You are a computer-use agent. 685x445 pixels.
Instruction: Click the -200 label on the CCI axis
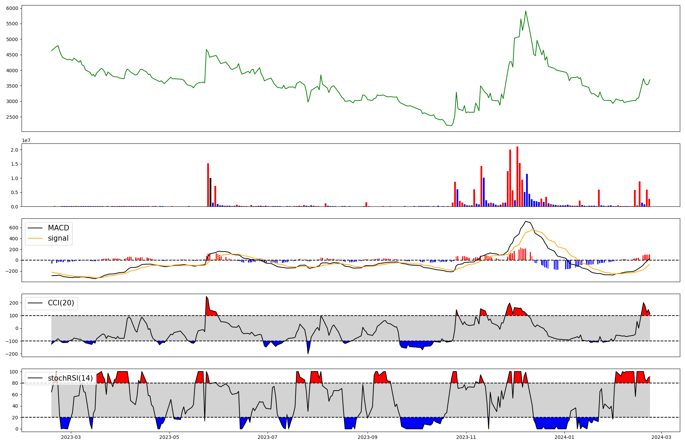pos(12,354)
